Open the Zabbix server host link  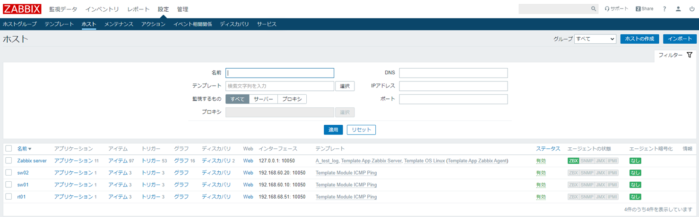coord(32,161)
